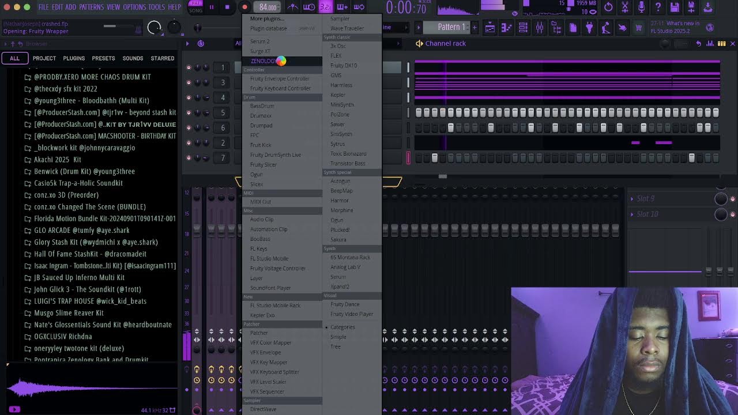
Task: Expand the Benwick (Drum Kit) folder
Action: pos(28,171)
